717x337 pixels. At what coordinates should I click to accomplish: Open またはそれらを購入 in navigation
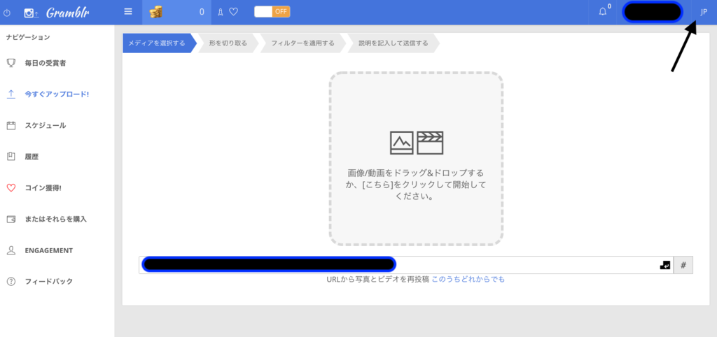click(56, 219)
